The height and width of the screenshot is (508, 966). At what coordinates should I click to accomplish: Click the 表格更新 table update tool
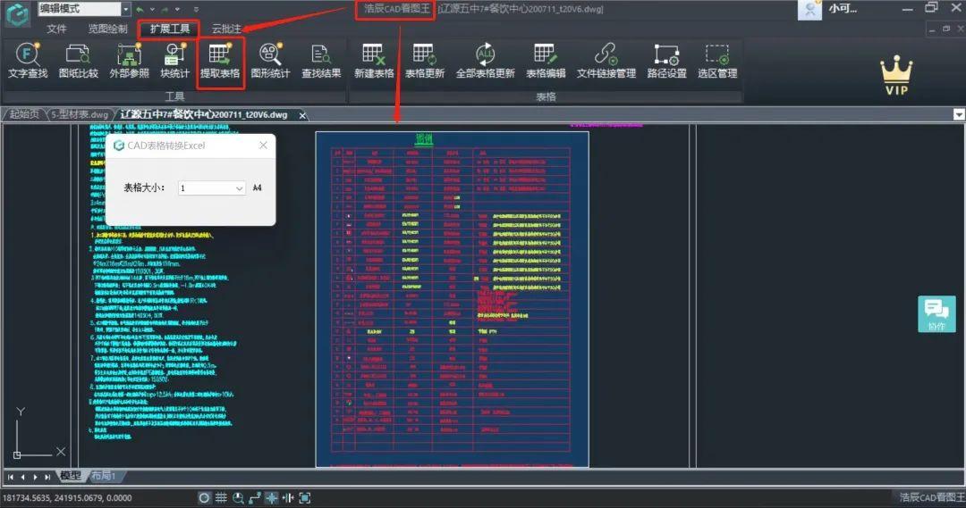425,61
